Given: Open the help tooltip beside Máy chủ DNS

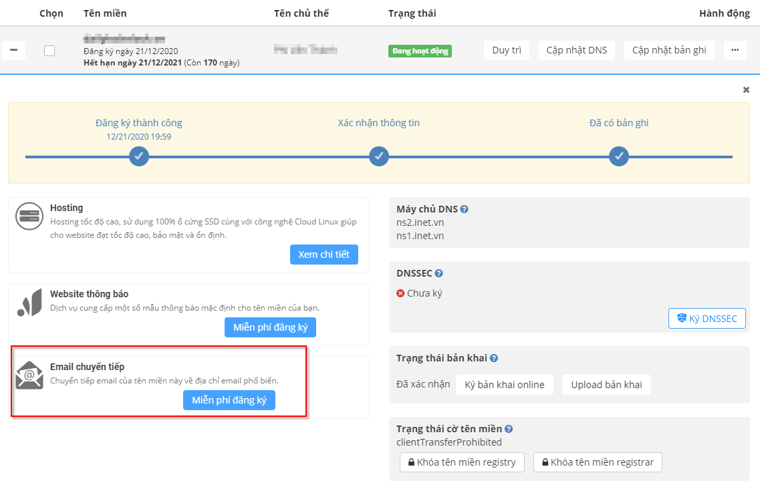Looking at the screenshot, I should (x=465, y=209).
